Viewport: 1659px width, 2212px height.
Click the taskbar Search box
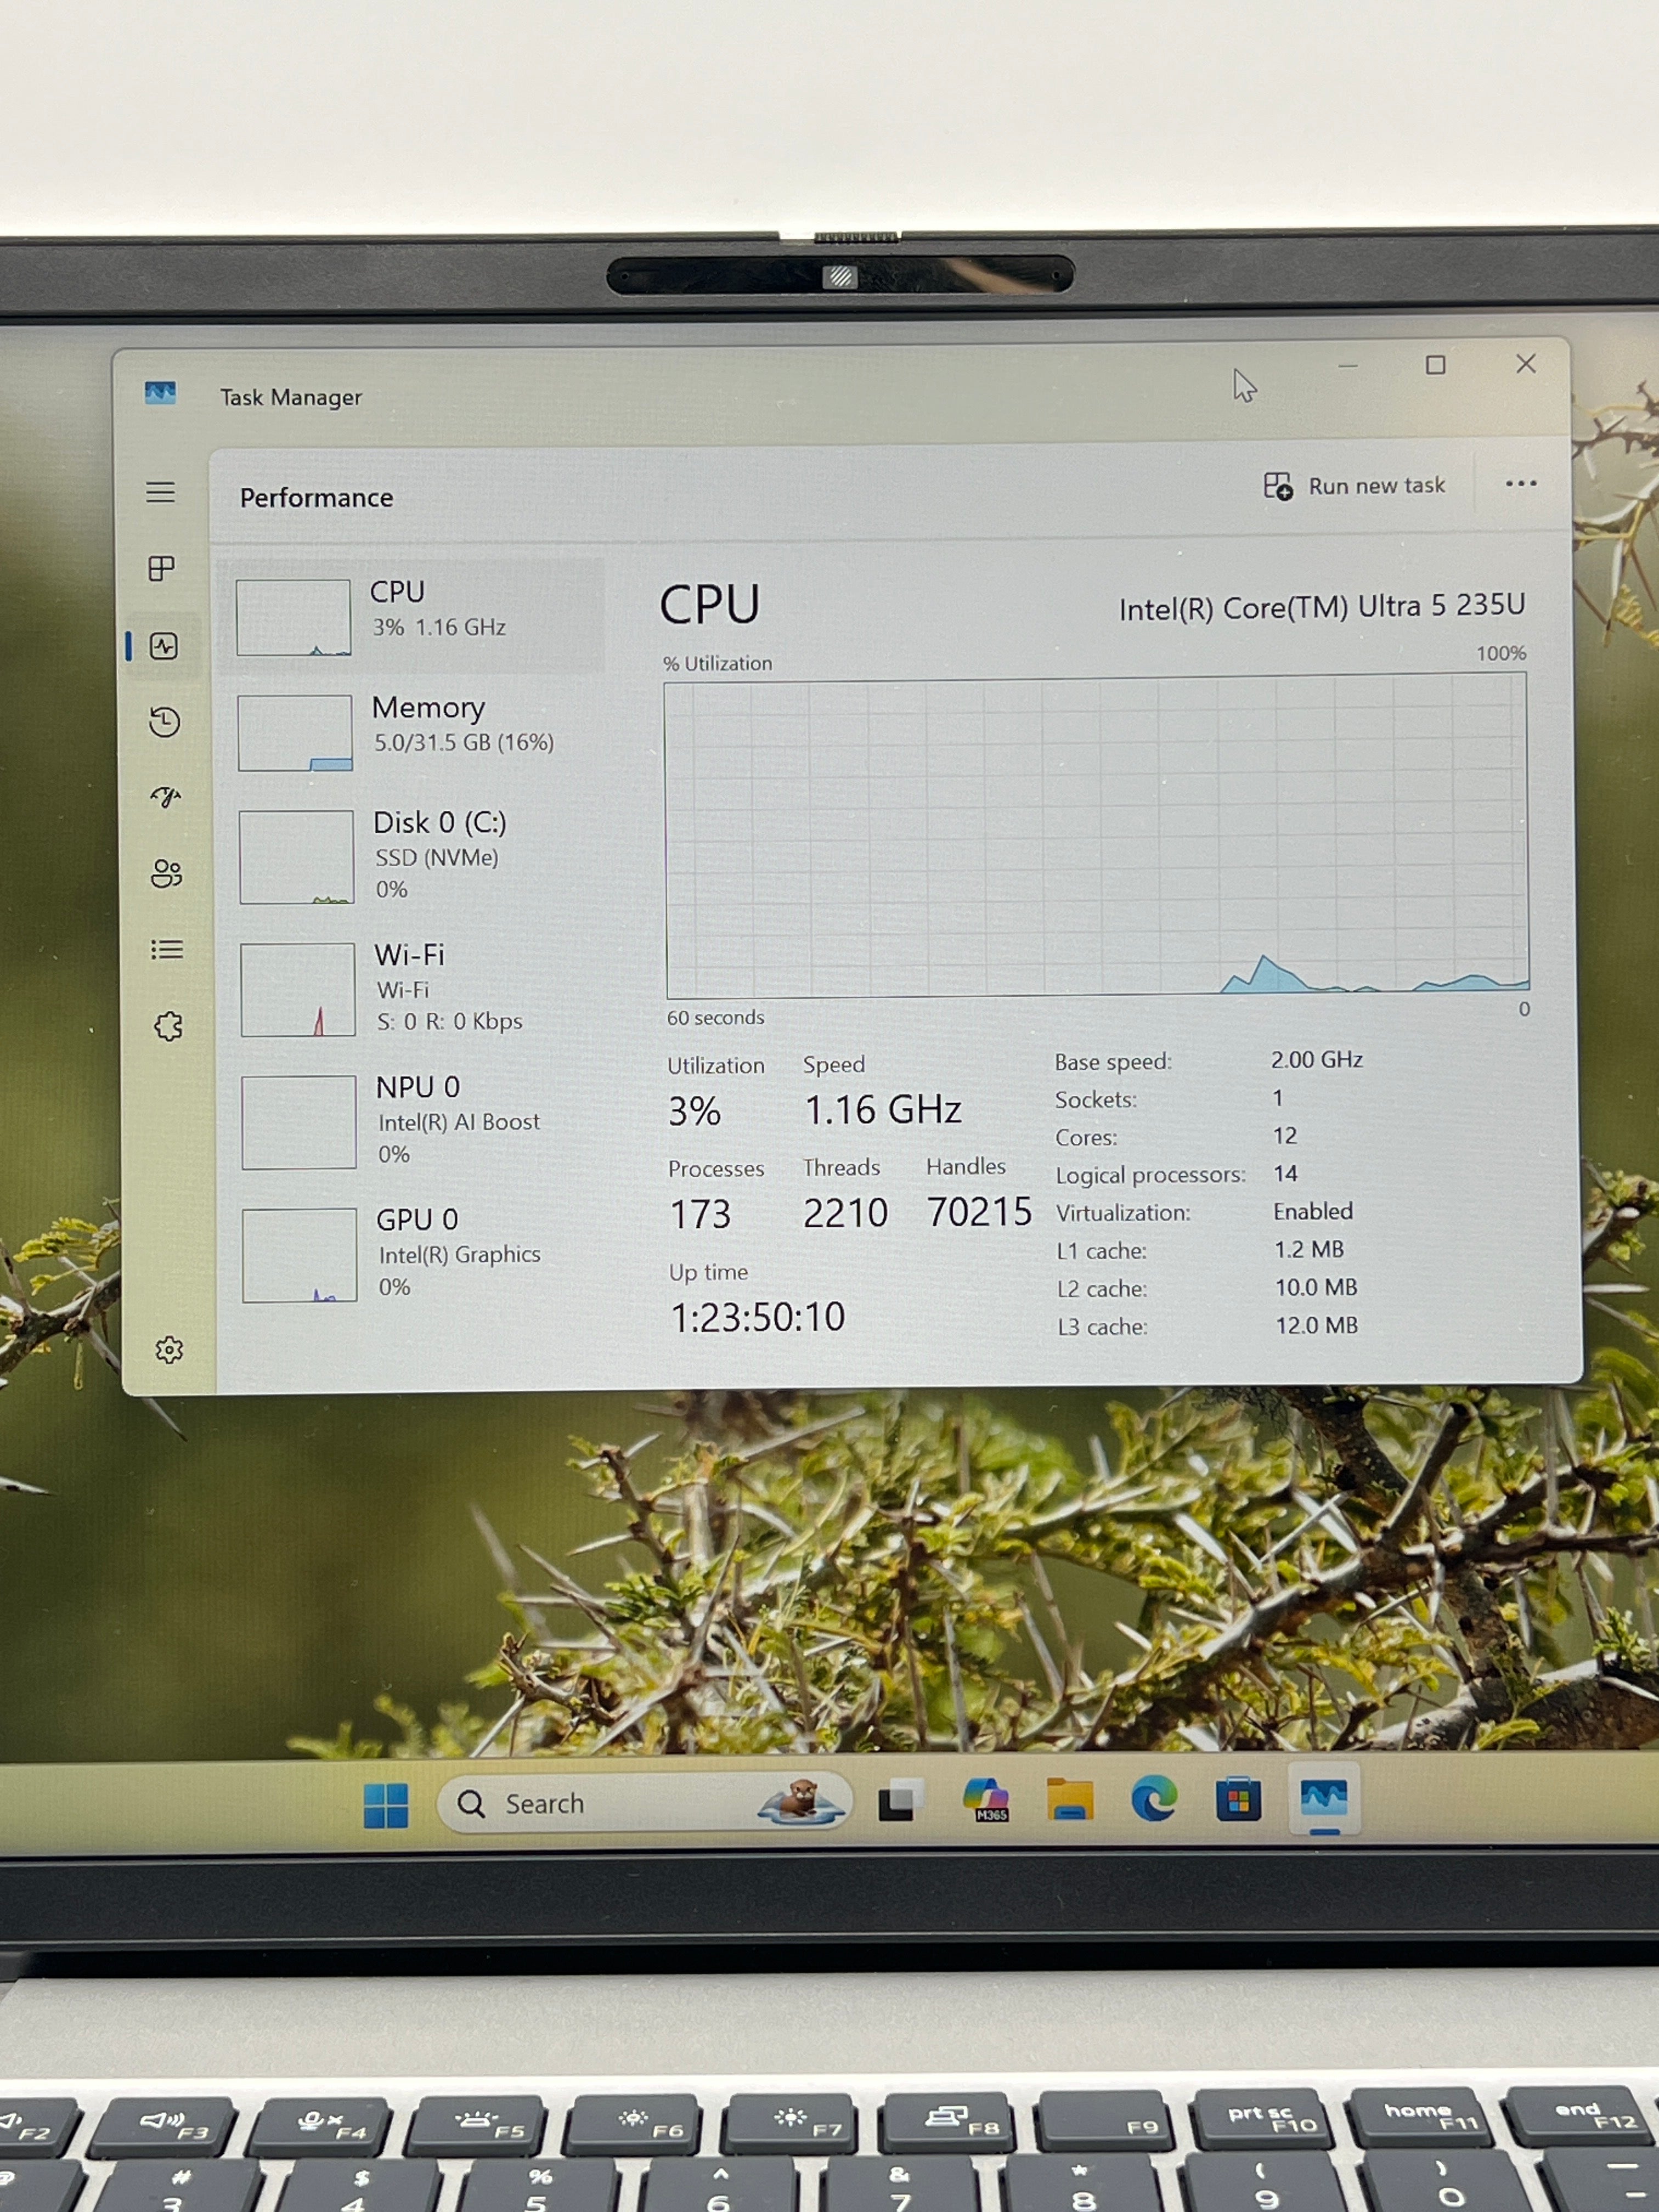644,1804
